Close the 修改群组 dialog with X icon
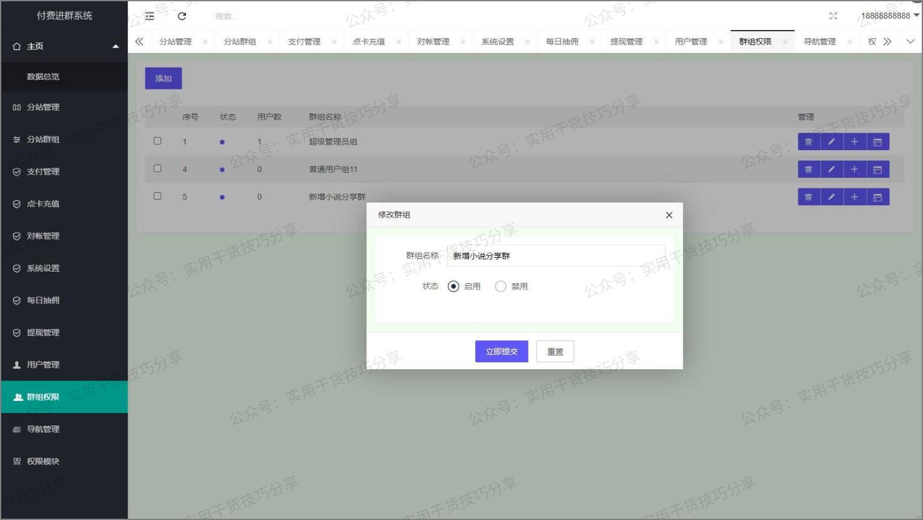The height and width of the screenshot is (520, 923). click(x=668, y=215)
